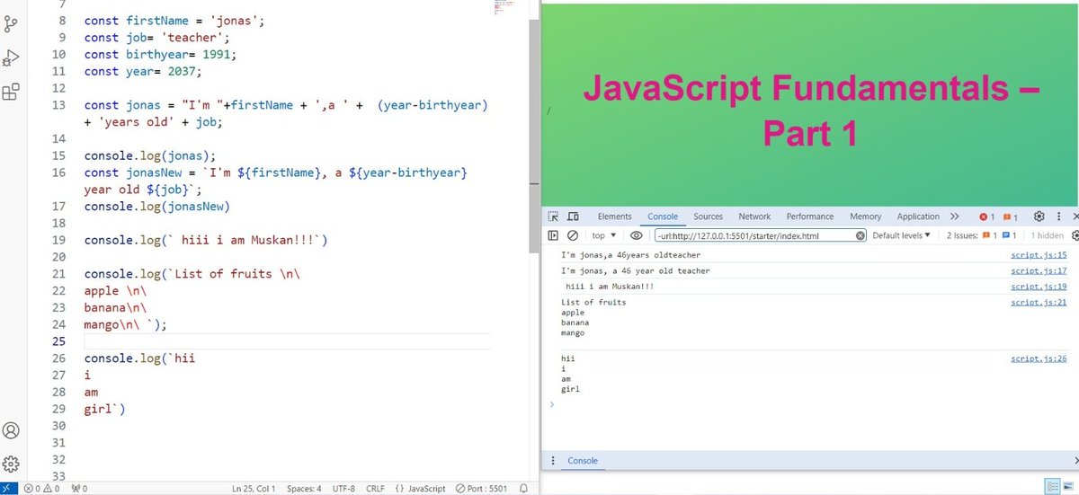Open the Default levels dropdown
Viewport: 1079px width, 495px height.
tap(902, 235)
